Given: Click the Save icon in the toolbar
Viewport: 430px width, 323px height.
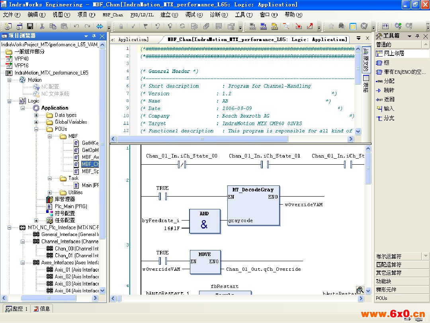Looking at the screenshot, I should coord(30,26).
